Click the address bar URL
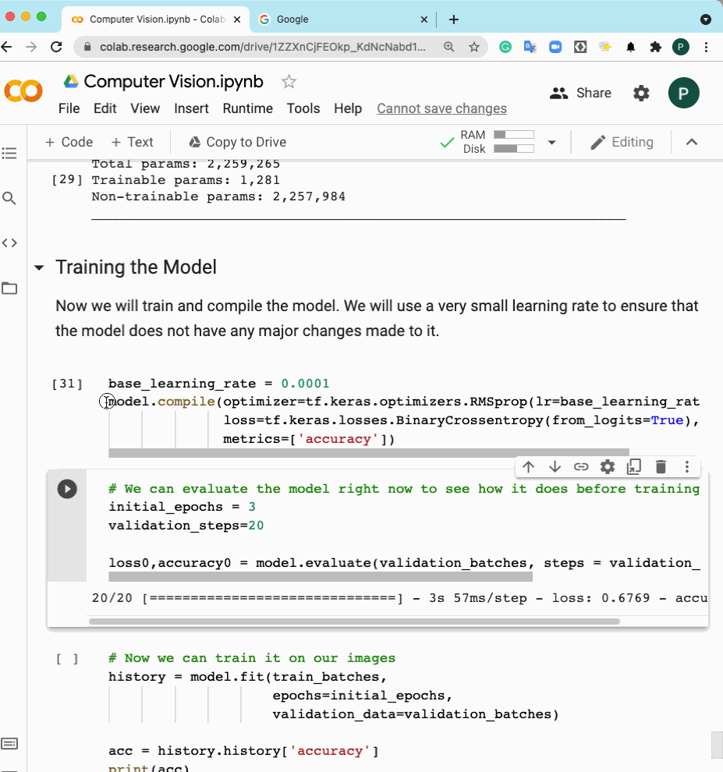Viewport: 723px width, 772px height. (x=263, y=47)
